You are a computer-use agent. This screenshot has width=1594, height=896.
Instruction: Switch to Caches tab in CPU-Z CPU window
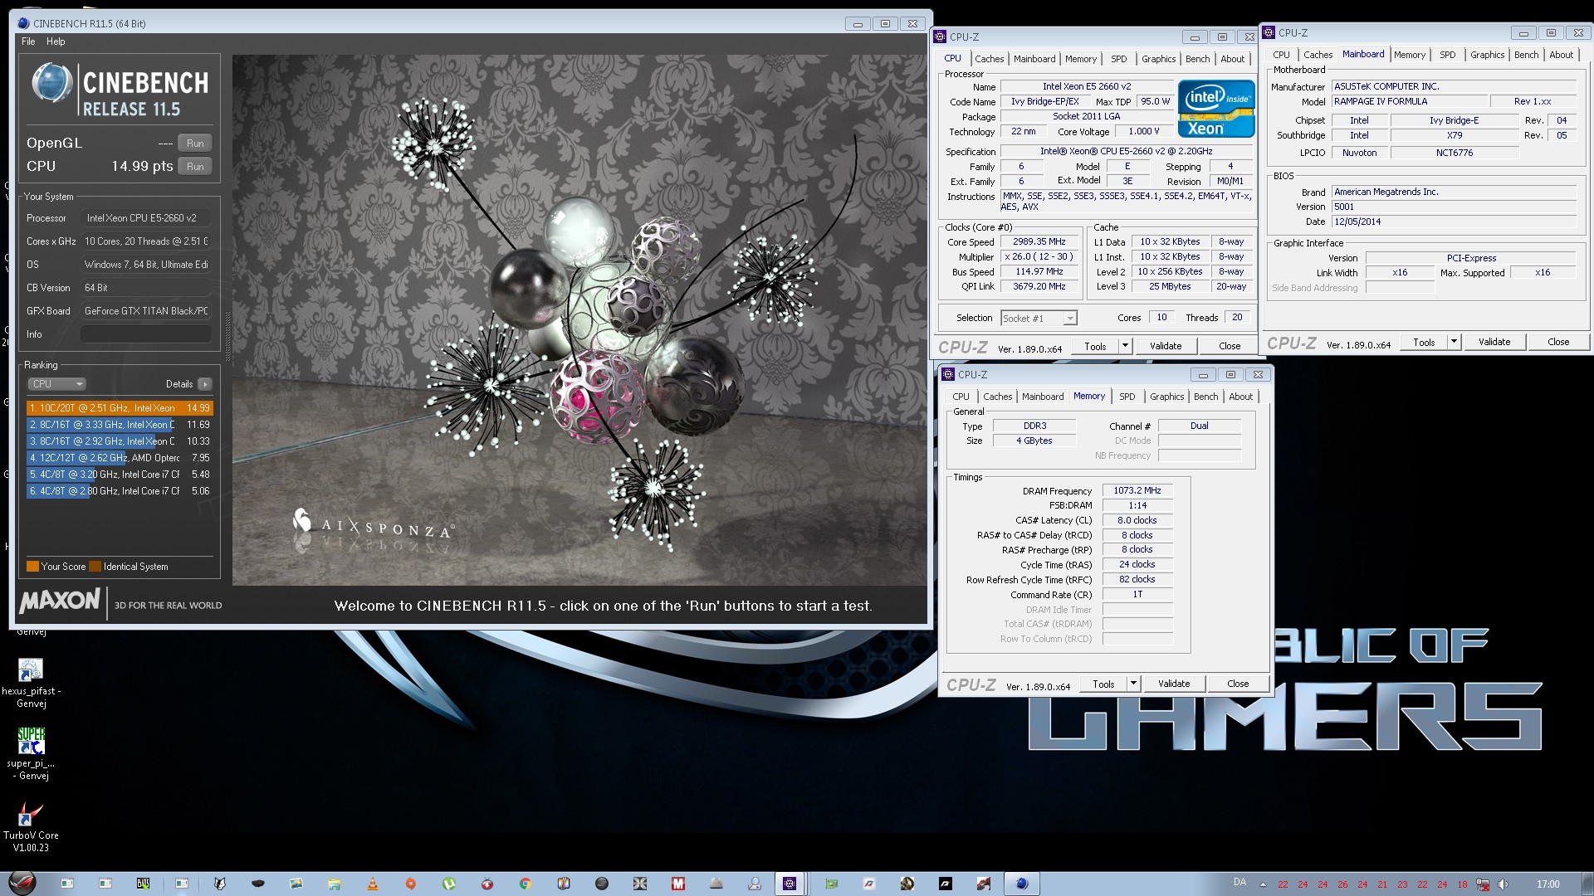tap(989, 59)
